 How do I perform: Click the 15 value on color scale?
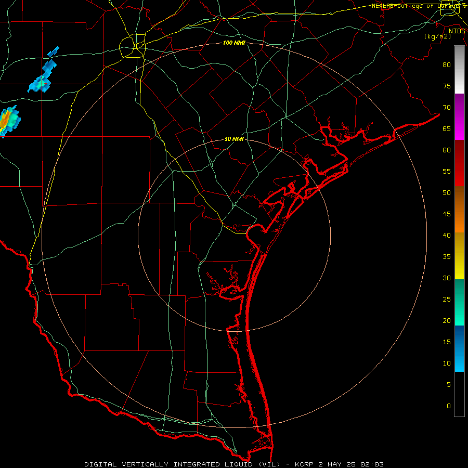pos(447,342)
